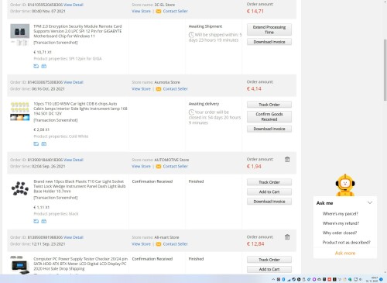Screen dimensions: 387x283
Task: Add the T10 car light sockets to cart
Action: (x=269, y=192)
